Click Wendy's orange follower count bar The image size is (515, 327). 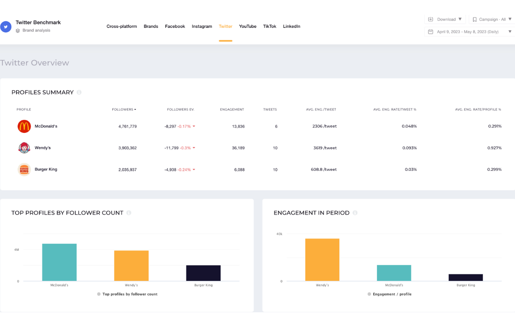point(131,266)
